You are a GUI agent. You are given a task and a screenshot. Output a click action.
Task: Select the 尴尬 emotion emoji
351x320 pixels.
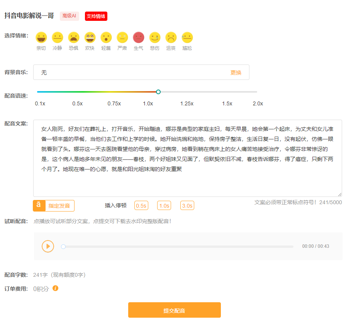point(187,37)
